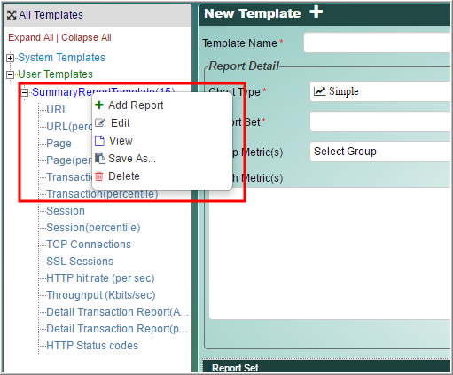Select the Throughput (Kbits/sec) report item

(x=101, y=295)
